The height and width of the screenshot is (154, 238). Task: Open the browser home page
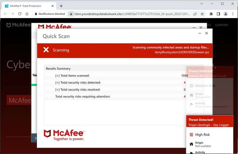pyautogui.click(x=27, y=14)
